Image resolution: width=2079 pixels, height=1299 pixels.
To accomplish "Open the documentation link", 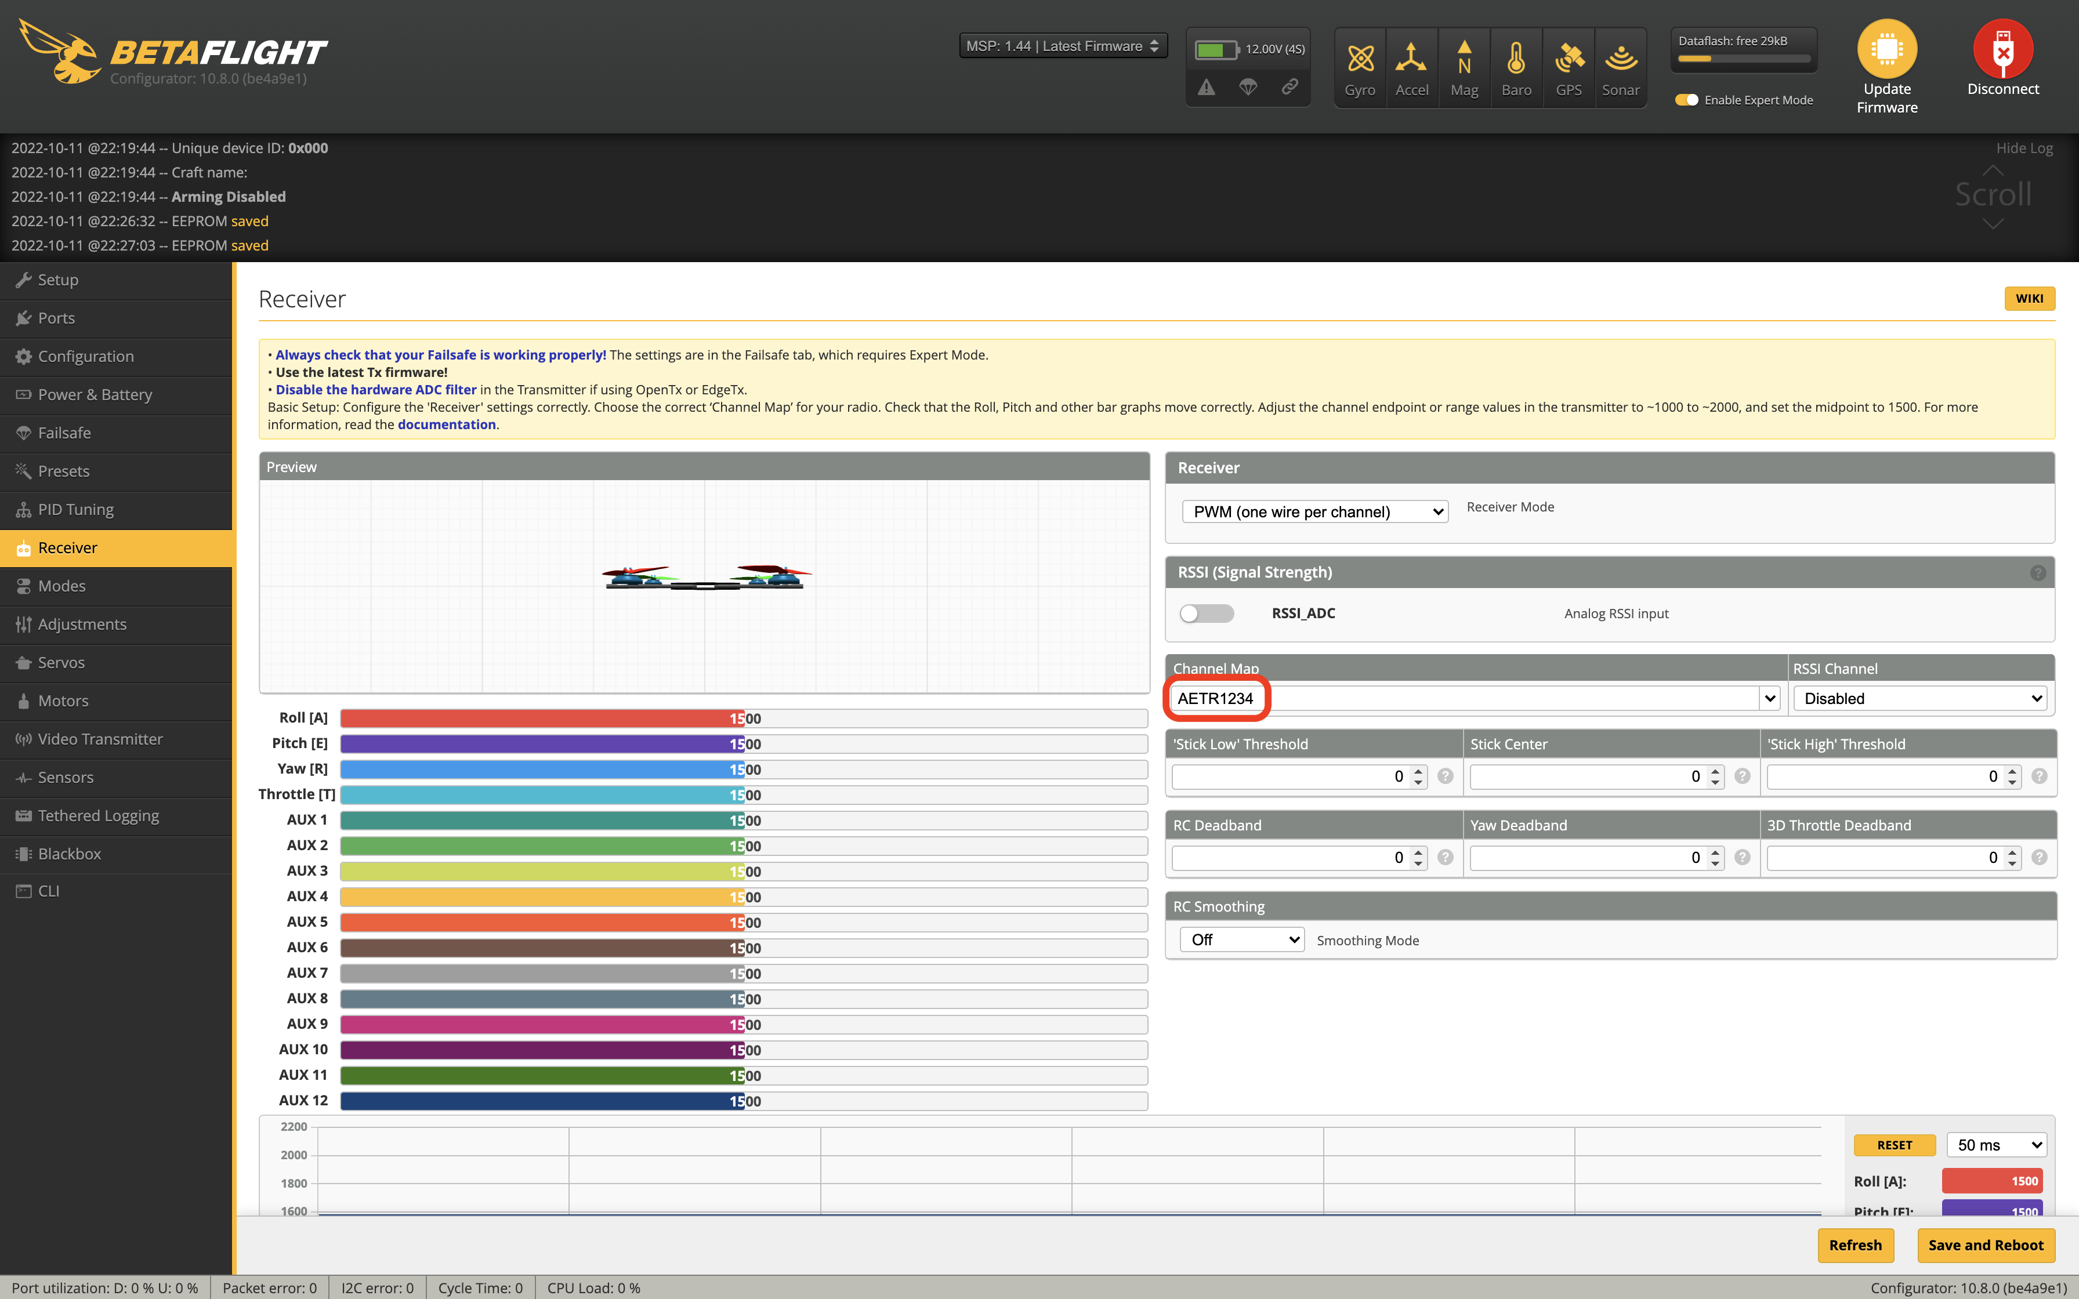I will (446, 424).
